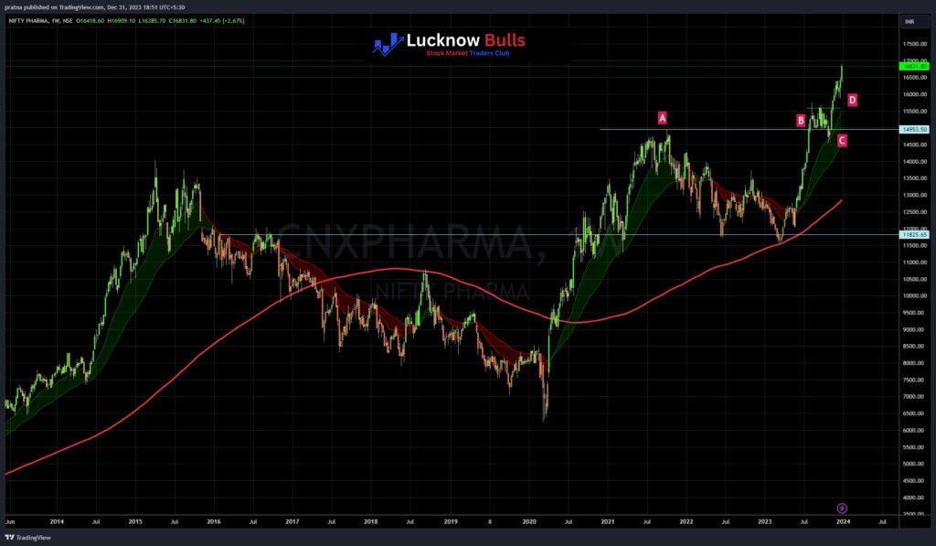
Task: Select the red long-term moving average line
Action: click(x=274, y=294)
